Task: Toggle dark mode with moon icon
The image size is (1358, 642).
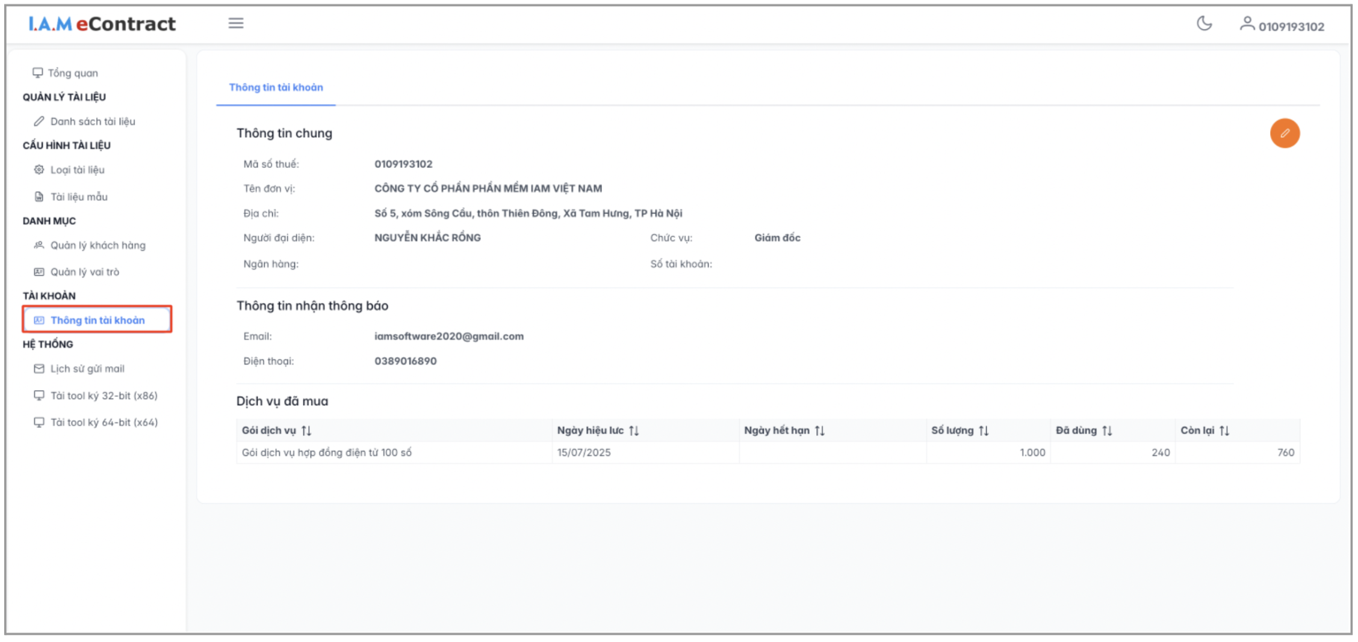Action: click(1204, 24)
